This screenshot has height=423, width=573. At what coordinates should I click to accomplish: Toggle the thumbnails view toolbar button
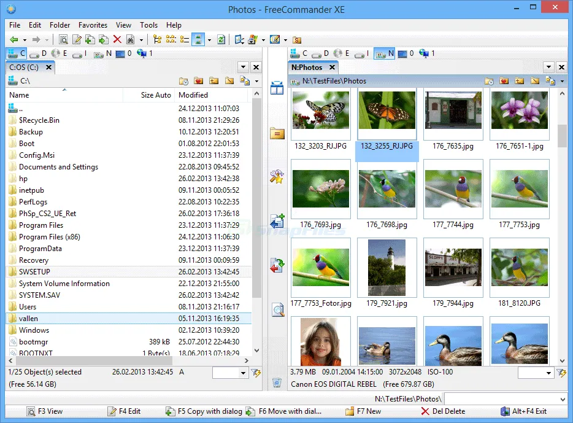click(198, 39)
